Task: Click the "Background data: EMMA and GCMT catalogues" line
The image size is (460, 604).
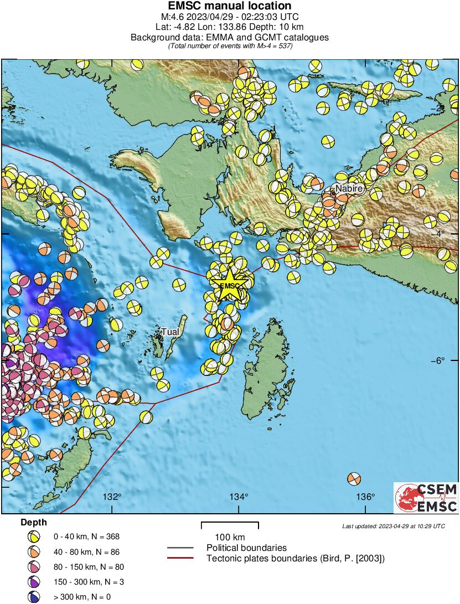Action: (230, 37)
